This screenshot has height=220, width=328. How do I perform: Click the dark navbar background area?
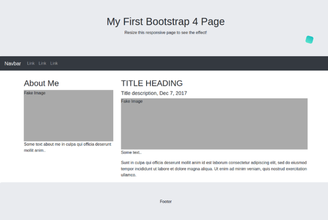(189, 63)
